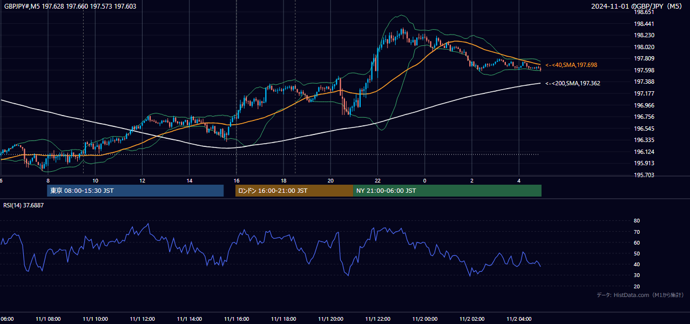Click hour tick 20 under main chart
Viewport: 690px width, 324px height.
click(x=330, y=180)
